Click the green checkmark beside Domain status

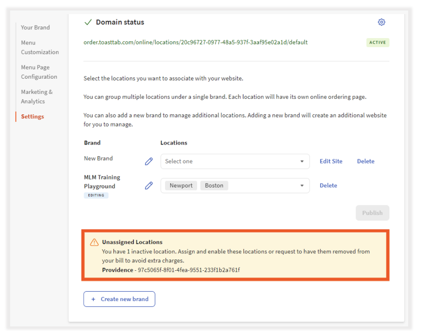[x=88, y=22]
